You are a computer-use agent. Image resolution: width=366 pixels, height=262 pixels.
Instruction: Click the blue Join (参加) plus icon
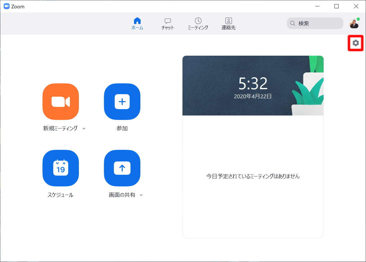[x=122, y=102]
